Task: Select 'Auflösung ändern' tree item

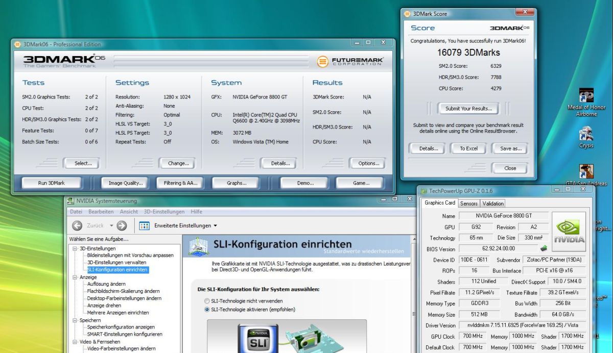Action: (x=106, y=284)
